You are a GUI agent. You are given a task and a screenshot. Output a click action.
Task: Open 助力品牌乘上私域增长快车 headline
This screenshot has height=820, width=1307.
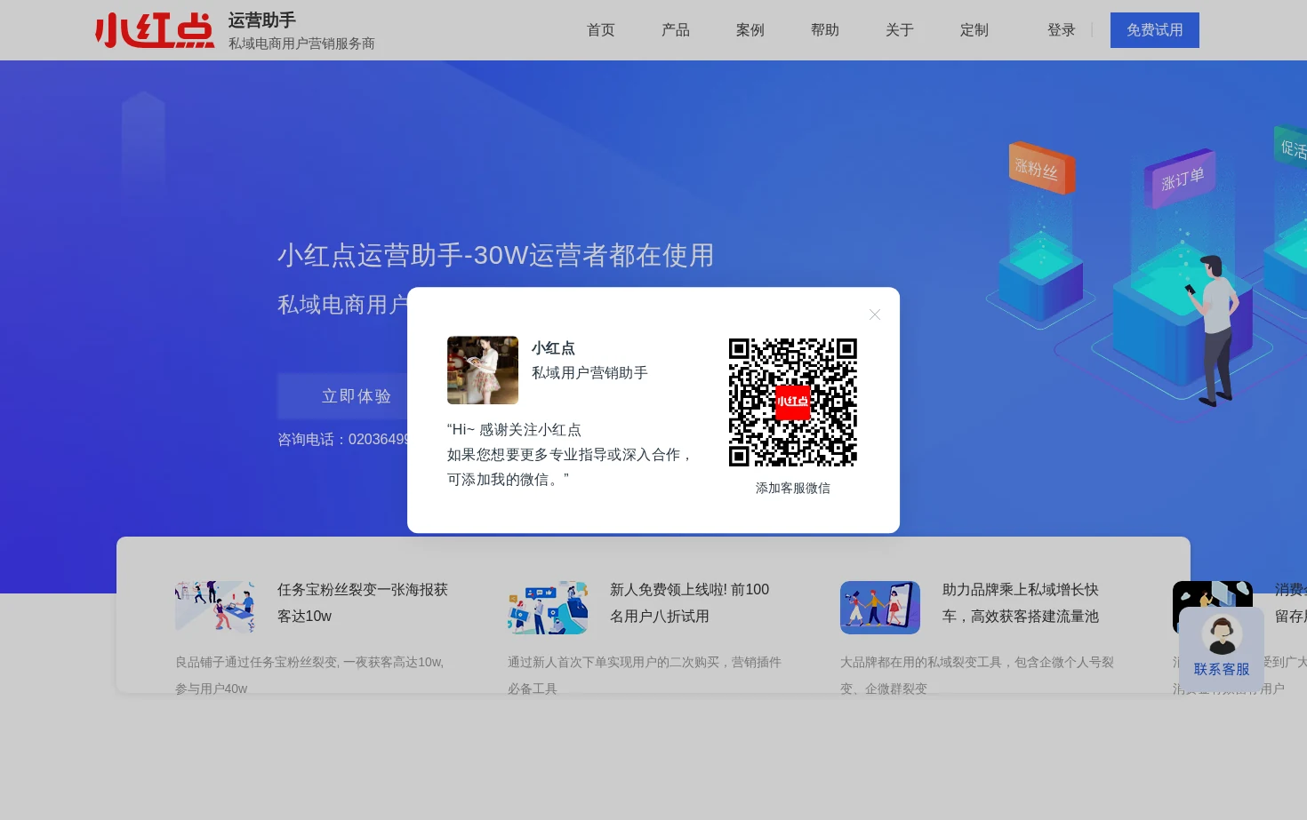point(1021,603)
